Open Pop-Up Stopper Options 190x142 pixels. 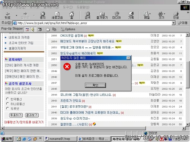68,29
